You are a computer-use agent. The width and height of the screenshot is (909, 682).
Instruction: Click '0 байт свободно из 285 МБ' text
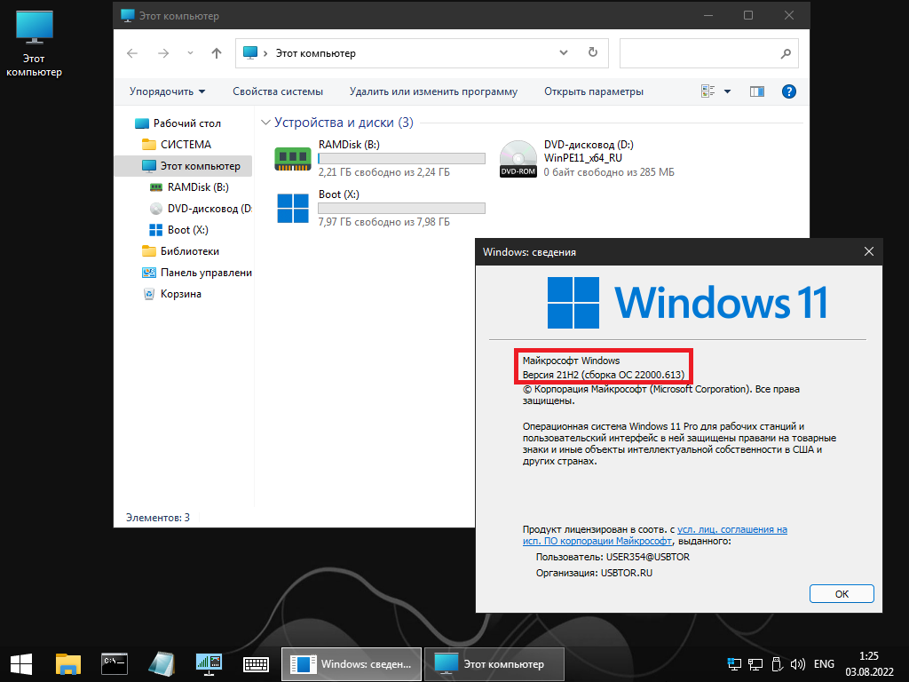point(609,172)
